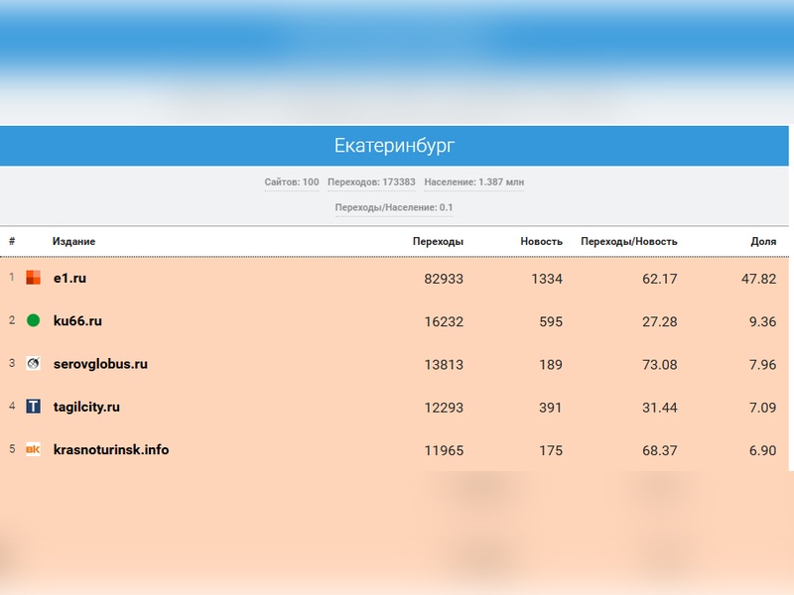
Task: Sort by the Переходы/Новость column header
Action: click(x=629, y=242)
